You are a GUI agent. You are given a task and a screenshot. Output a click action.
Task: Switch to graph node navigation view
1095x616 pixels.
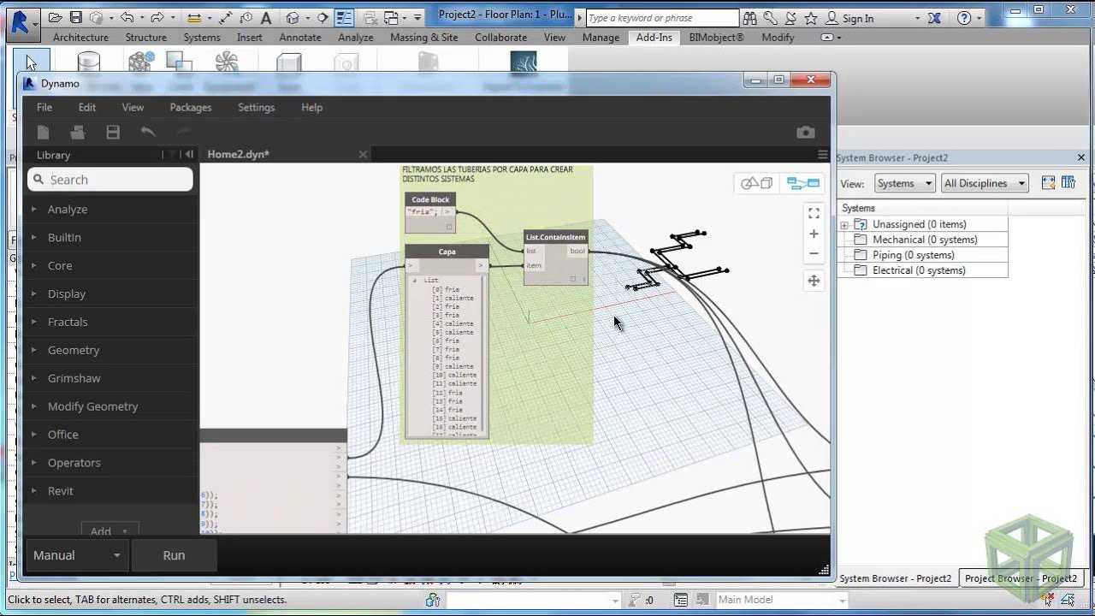click(802, 183)
